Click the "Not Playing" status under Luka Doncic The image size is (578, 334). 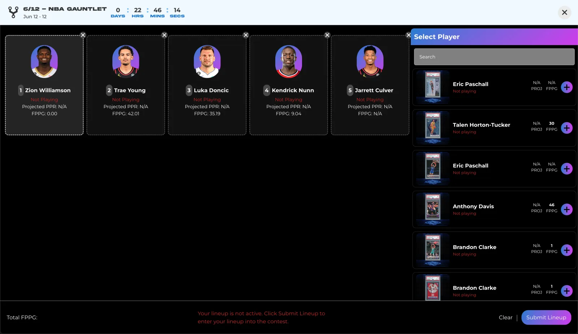pos(207,100)
